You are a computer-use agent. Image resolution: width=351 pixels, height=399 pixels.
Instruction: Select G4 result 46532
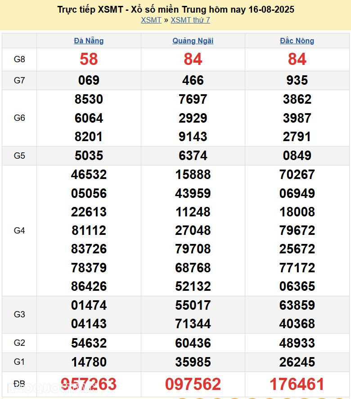89,174
